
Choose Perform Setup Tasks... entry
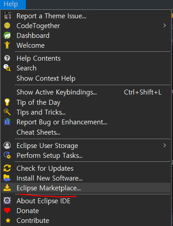(x=86, y=155)
